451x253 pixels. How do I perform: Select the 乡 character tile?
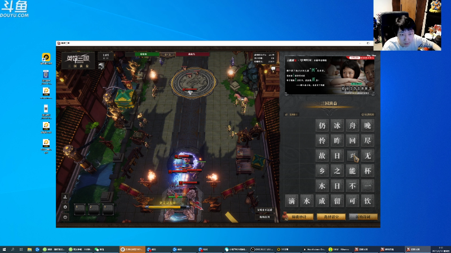click(x=322, y=171)
